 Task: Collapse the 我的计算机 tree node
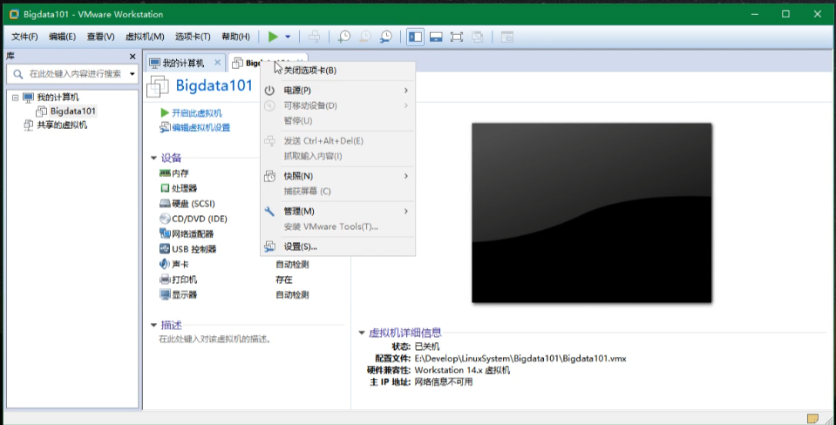pos(15,98)
